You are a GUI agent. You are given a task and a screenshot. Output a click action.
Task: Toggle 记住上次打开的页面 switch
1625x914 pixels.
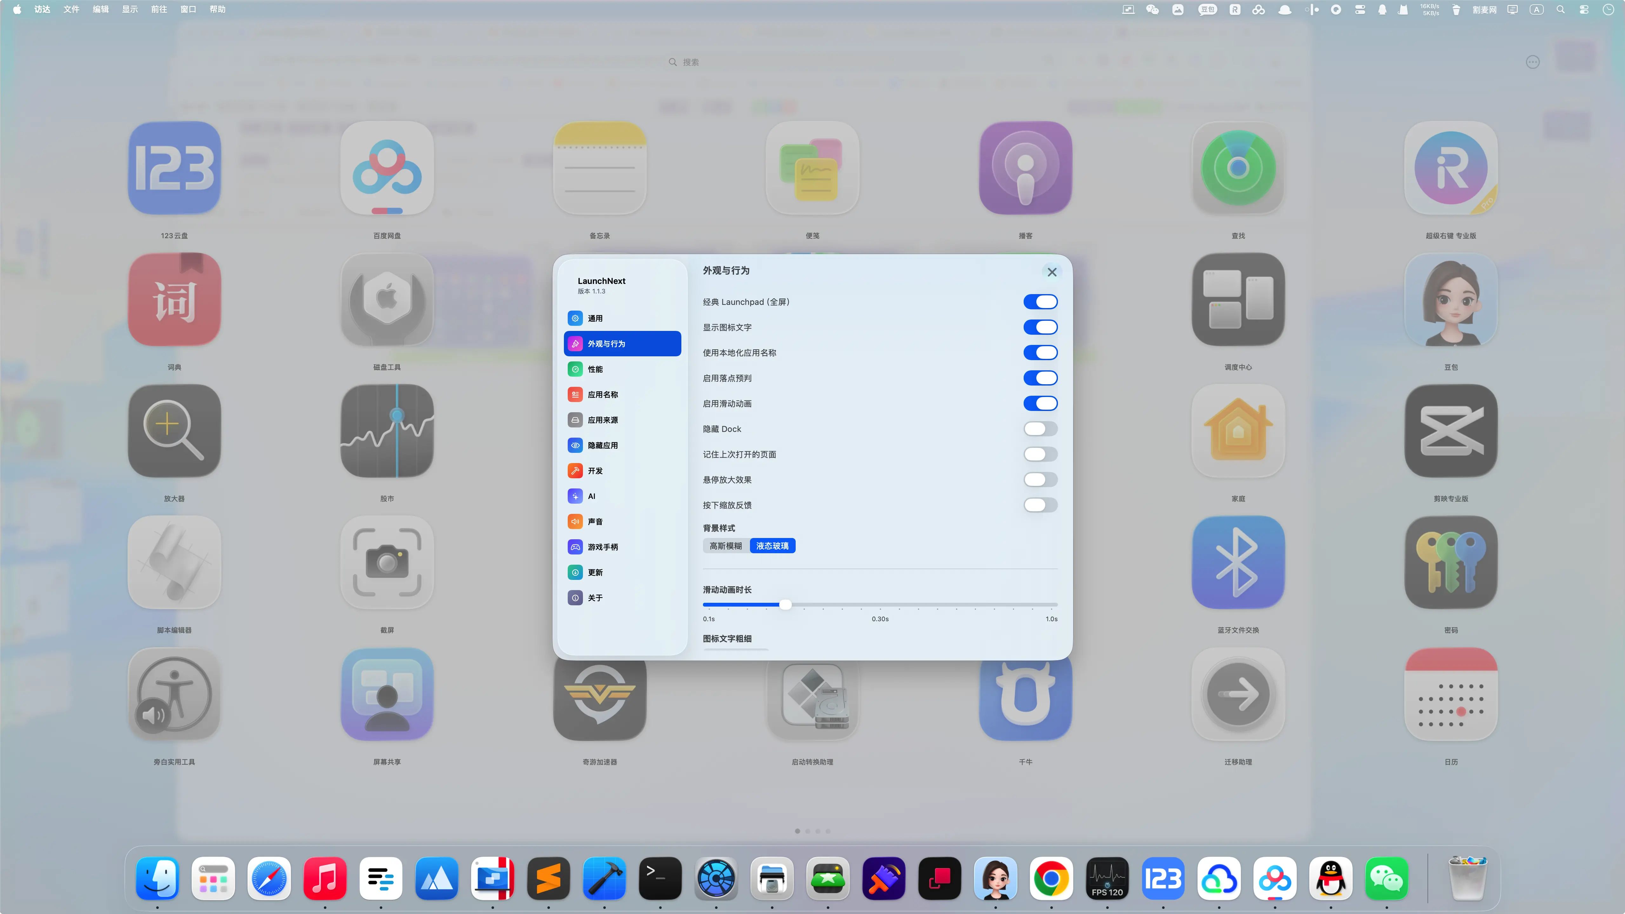click(1040, 454)
